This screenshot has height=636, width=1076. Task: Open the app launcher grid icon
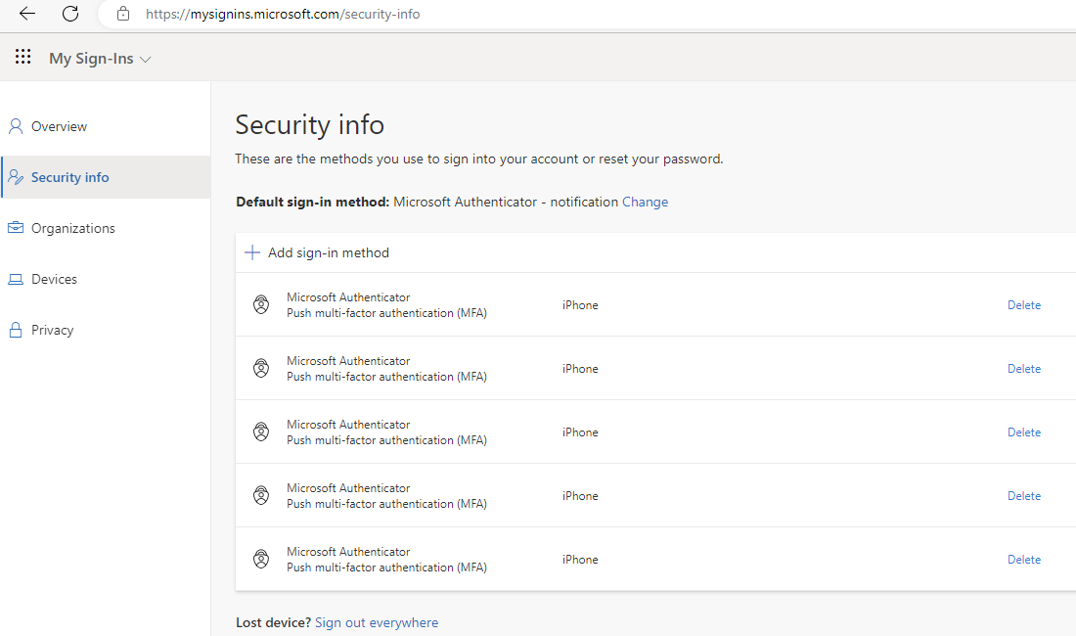coord(22,57)
